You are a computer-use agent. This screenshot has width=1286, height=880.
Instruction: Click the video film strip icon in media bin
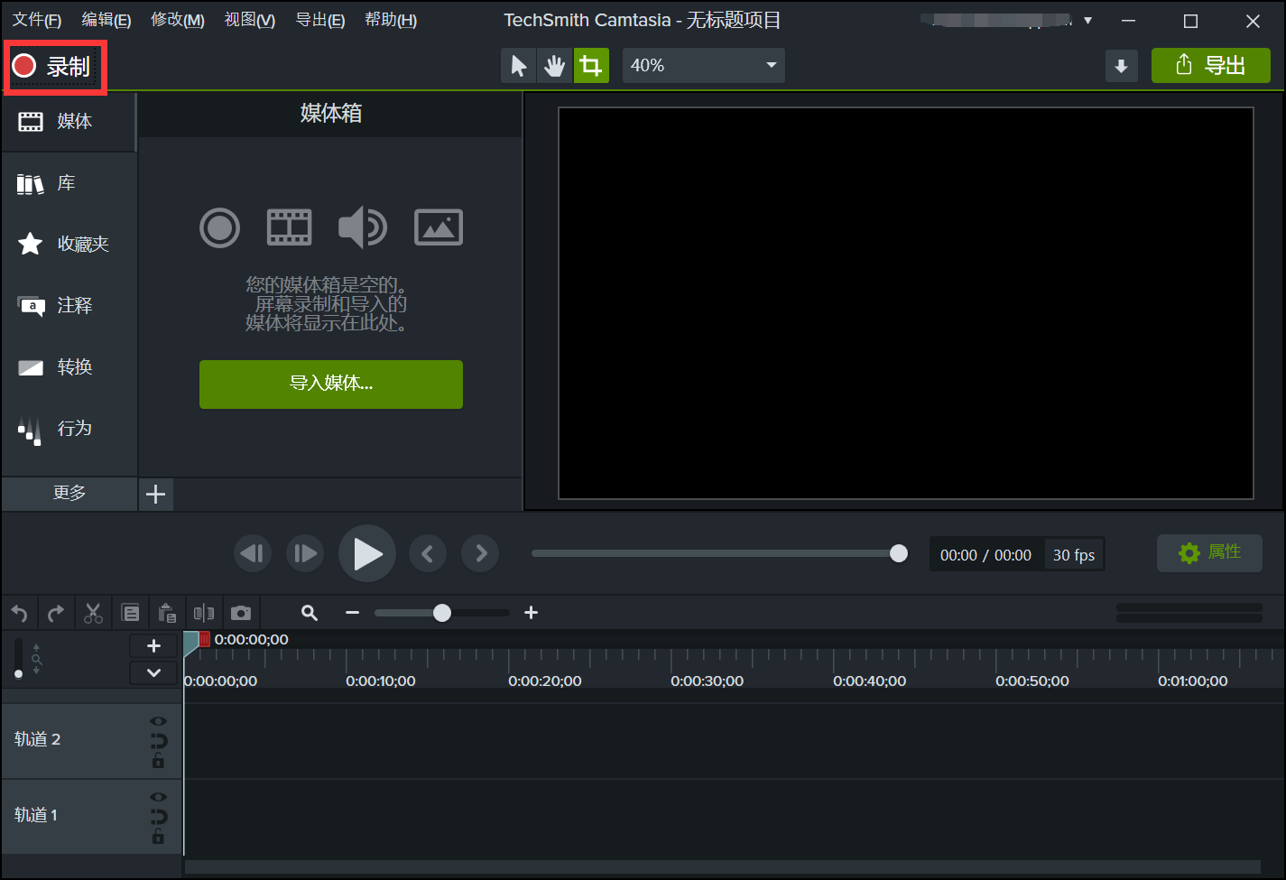290,227
